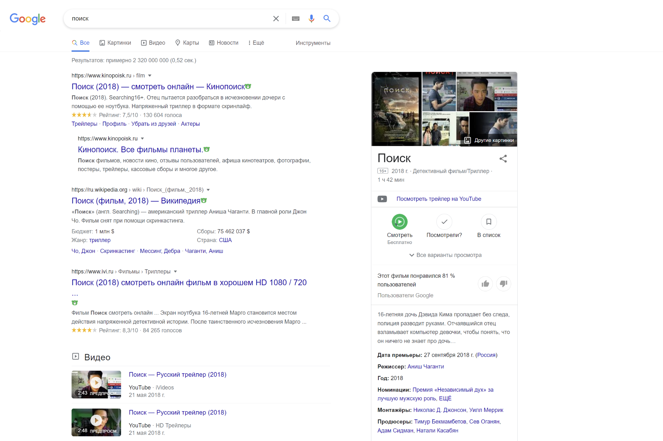Open the Ещё menu

(256, 43)
